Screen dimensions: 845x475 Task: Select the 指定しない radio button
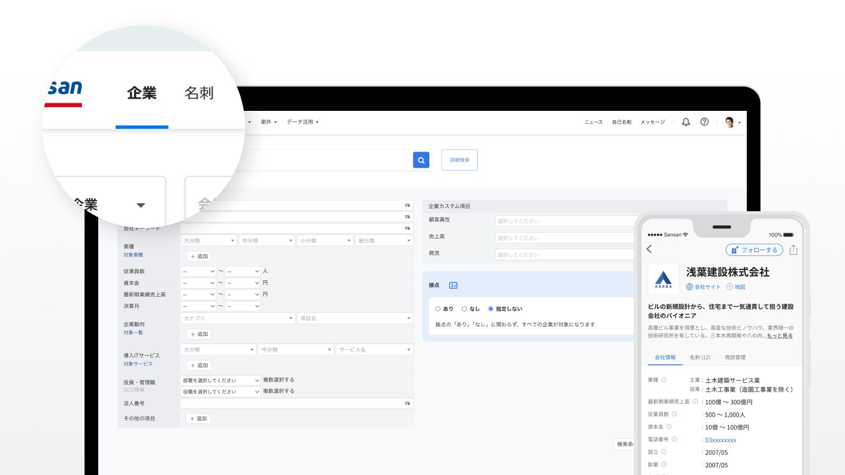click(x=491, y=309)
